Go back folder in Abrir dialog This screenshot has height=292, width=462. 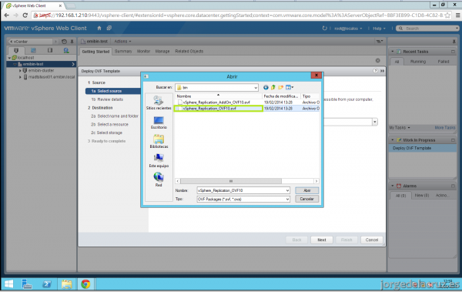[266, 87]
